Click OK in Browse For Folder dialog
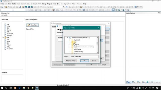This screenshot has height=90, width=161. [85, 61]
